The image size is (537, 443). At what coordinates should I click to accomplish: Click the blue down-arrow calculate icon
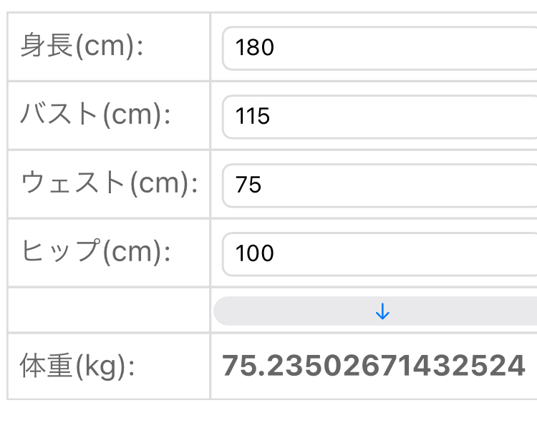(x=382, y=311)
